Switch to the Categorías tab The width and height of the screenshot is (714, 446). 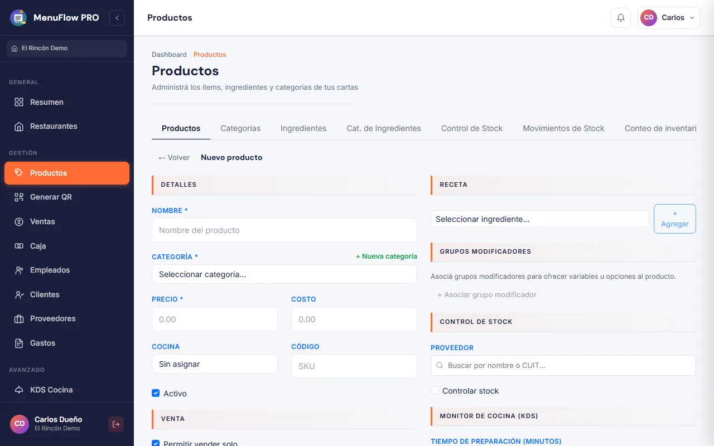(240, 128)
